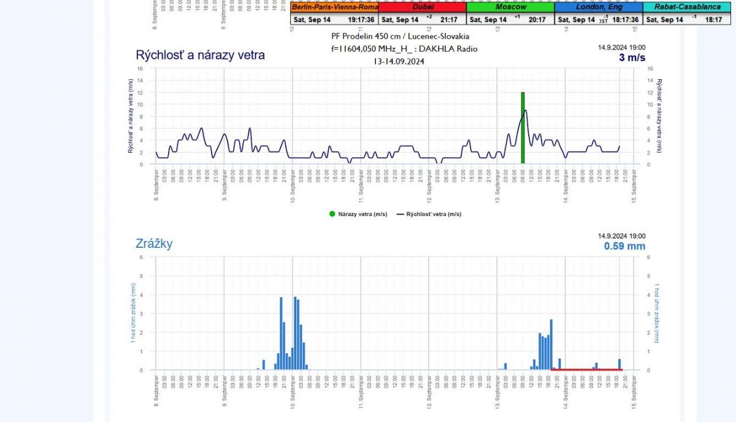The width and height of the screenshot is (736, 422).
Task: Click the Rýchlosť a nárazy vetra heading
Action: [x=200, y=55]
